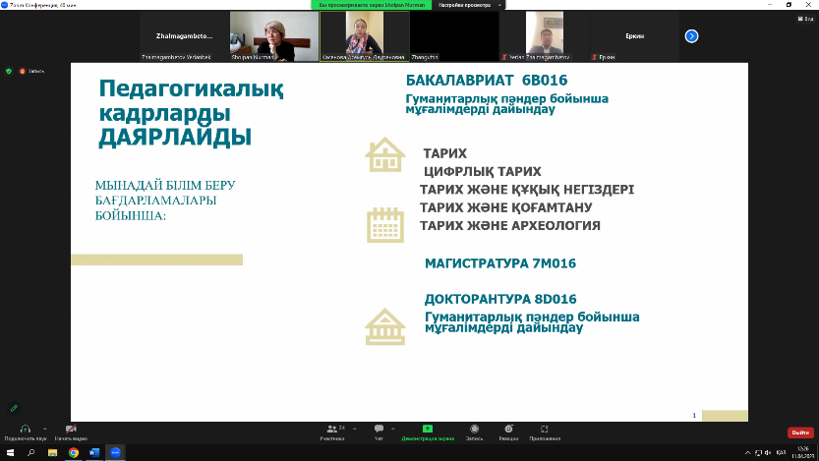Open Google Chrome from the taskbar
This screenshot has height=461, width=819.
(74, 453)
